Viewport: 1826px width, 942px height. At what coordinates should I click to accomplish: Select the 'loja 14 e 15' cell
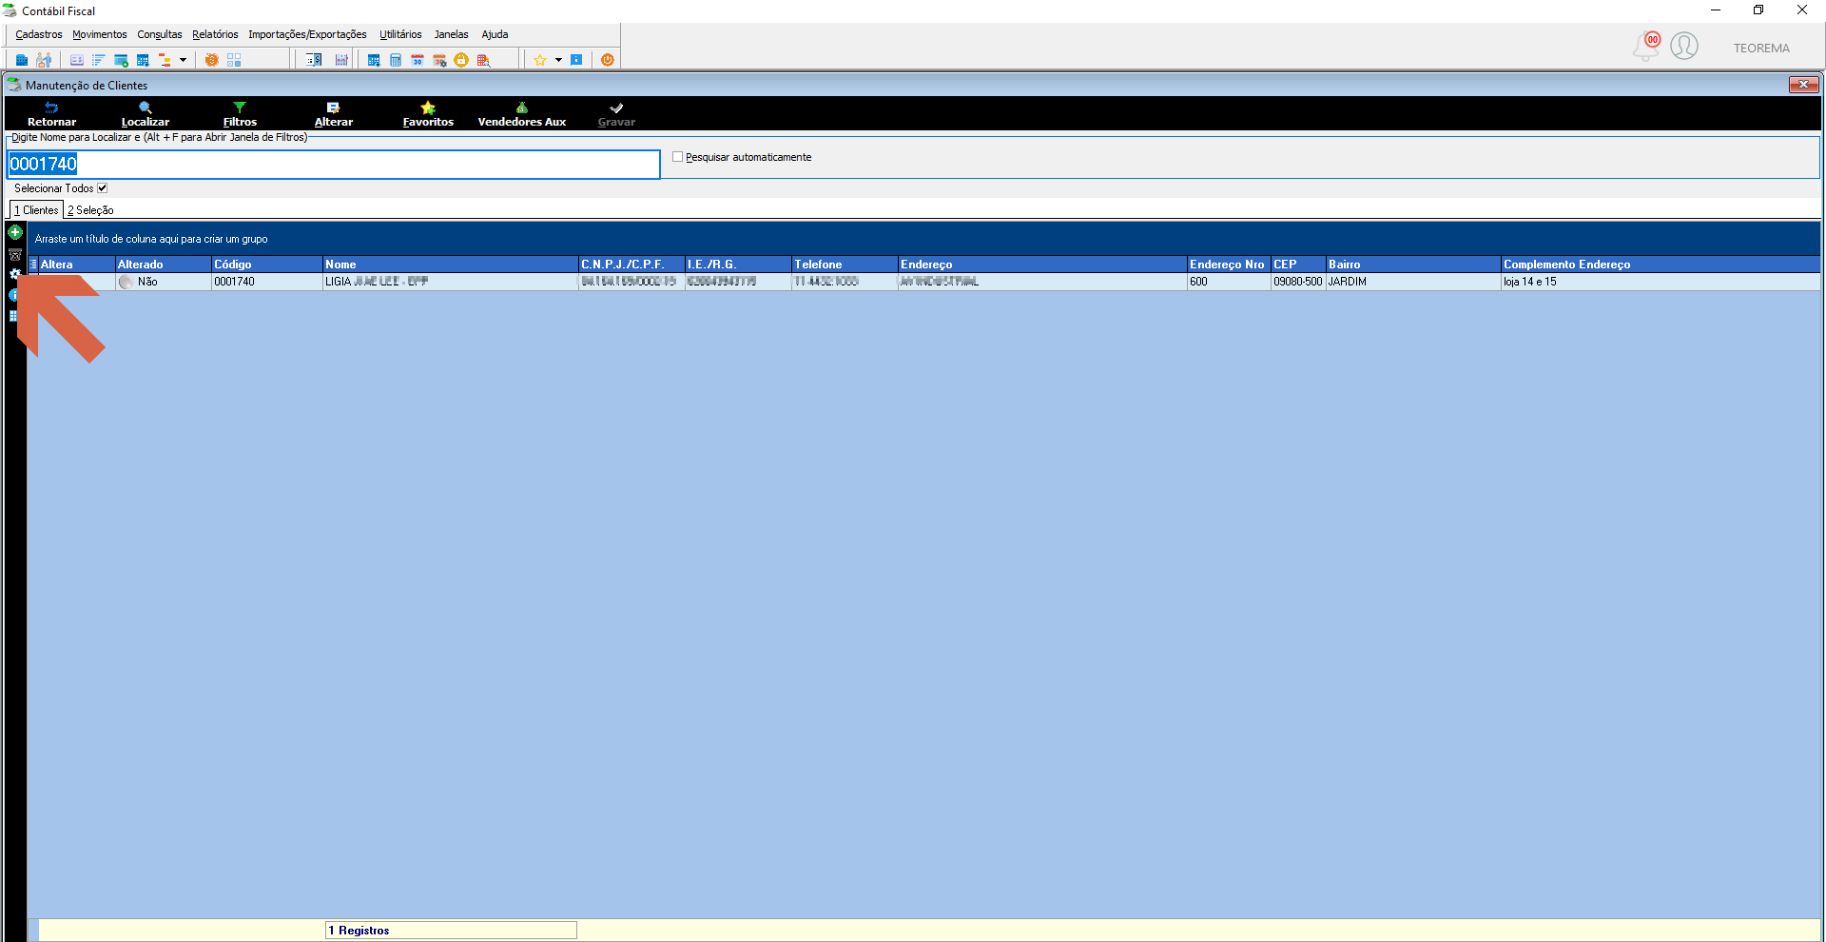(x=1661, y=282)
